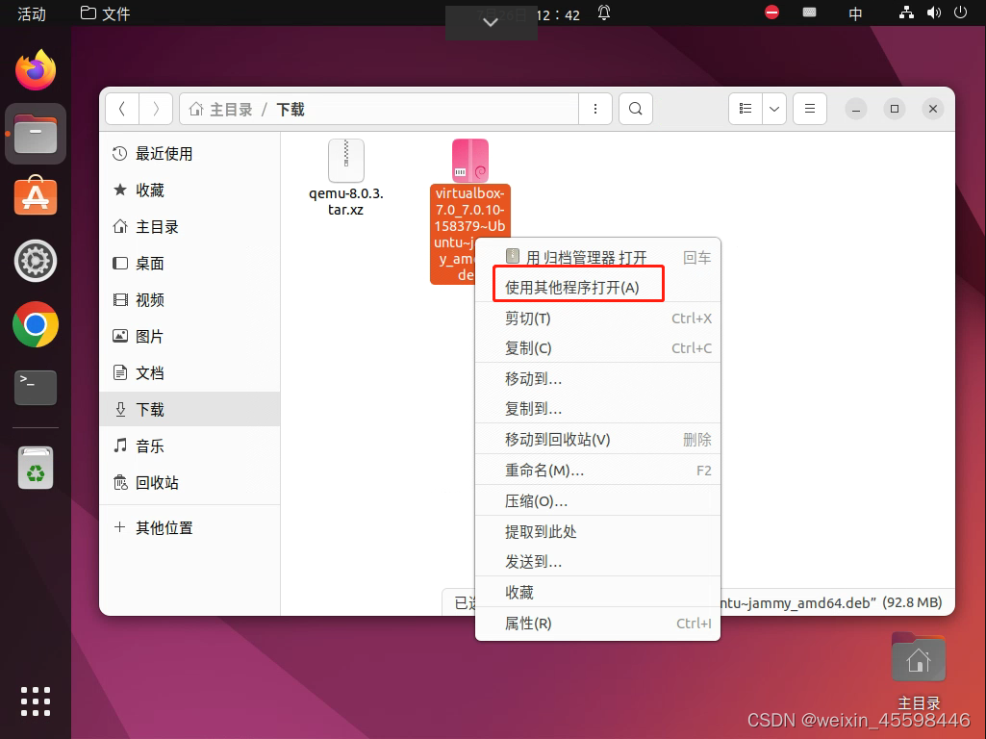Image resolution: width=986 pixels, height=739 pixels.
Task: Click network icon in system tray
Action: click(906, 13)
